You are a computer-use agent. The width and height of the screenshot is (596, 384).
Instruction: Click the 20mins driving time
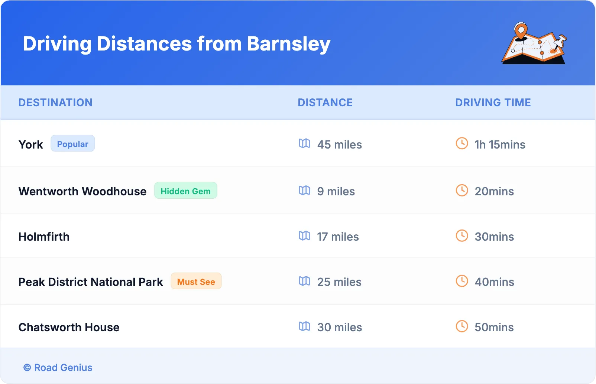point(494,191)
